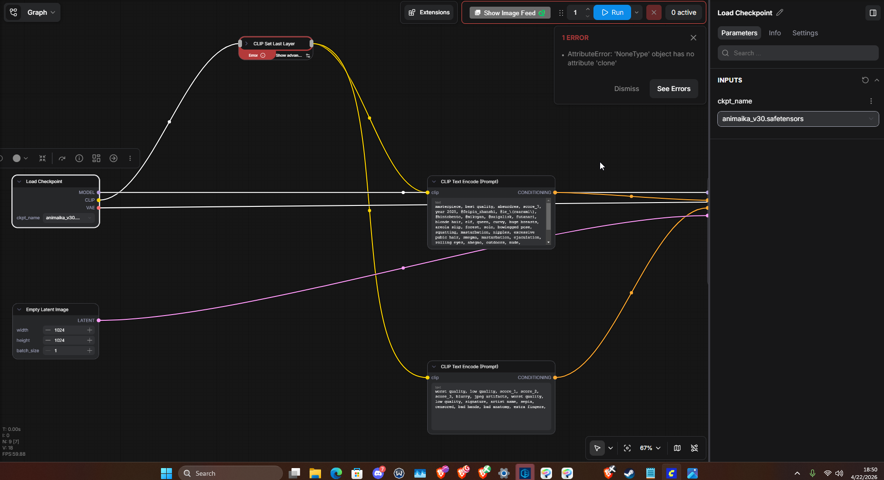This screenshot has height=480, width=884.
Task: Open the Run mode dropdown arrow
Action: [x=637, y=13]
